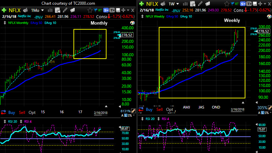This screenshot has height=153, width=272.
Task: Open the chart templates folder icon on Monthly chart
Action: (x=72, y=10)
